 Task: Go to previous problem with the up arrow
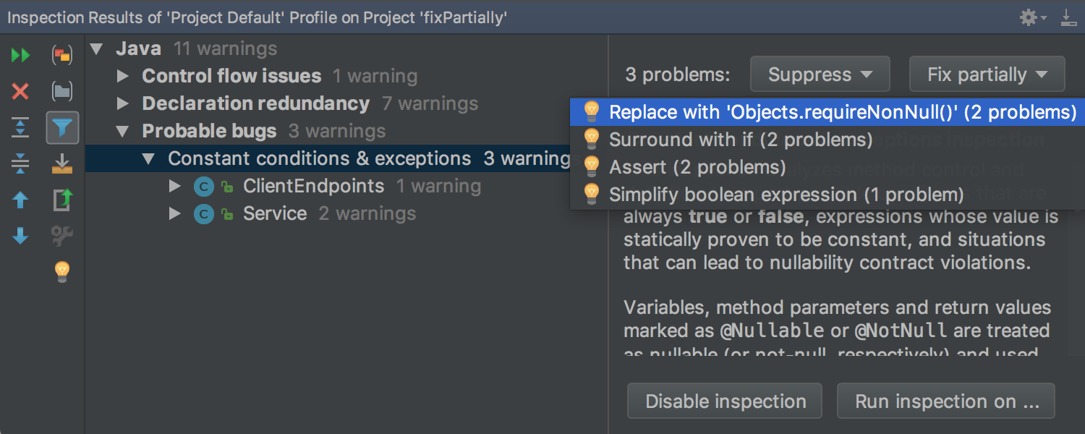(20, 200)
